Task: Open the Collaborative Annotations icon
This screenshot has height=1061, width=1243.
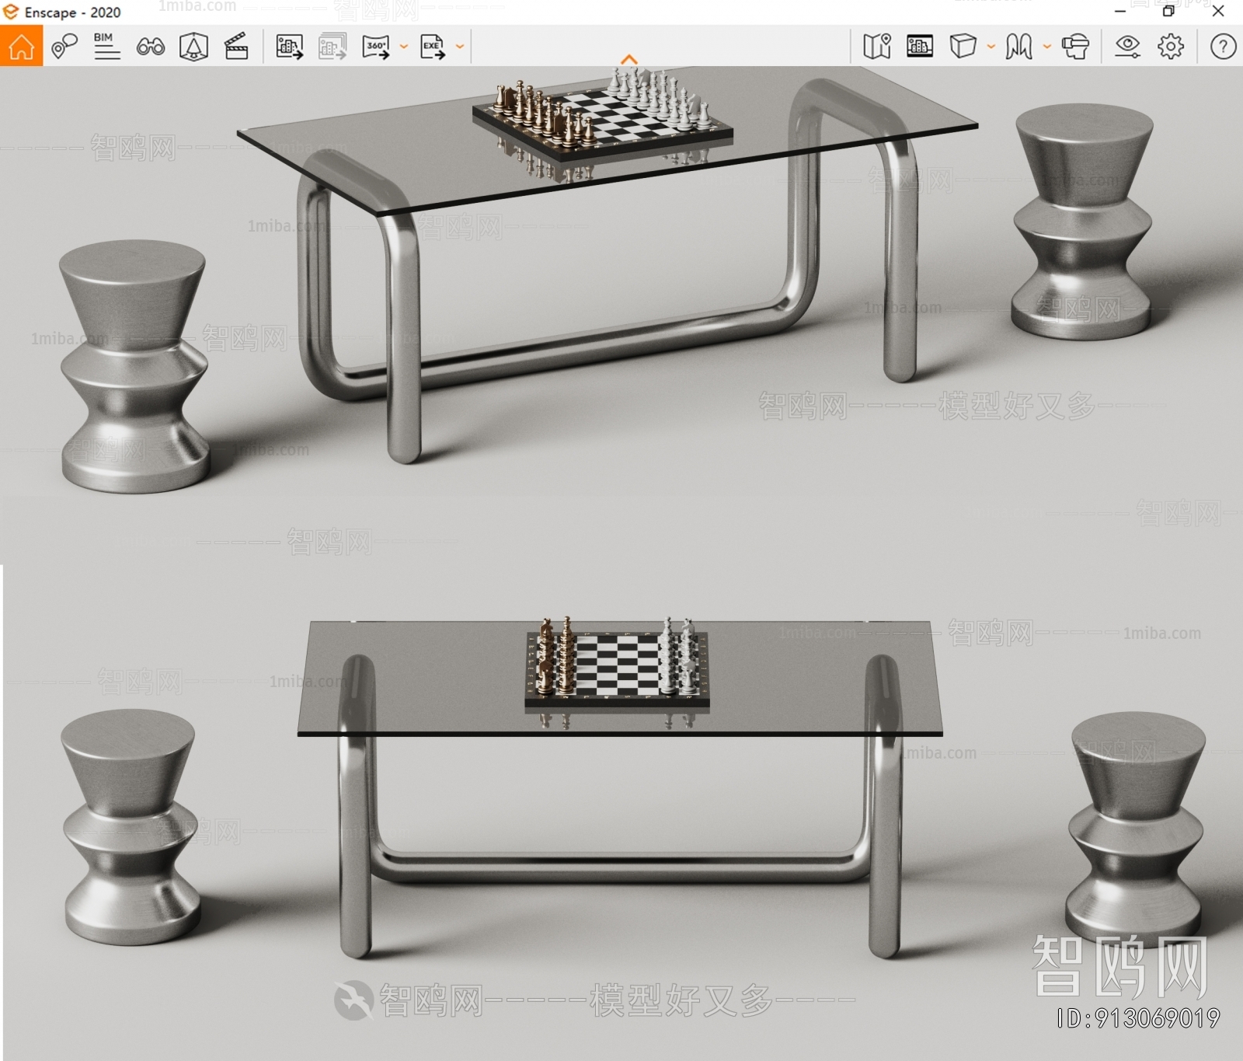Action: click(x=64, y=47)
